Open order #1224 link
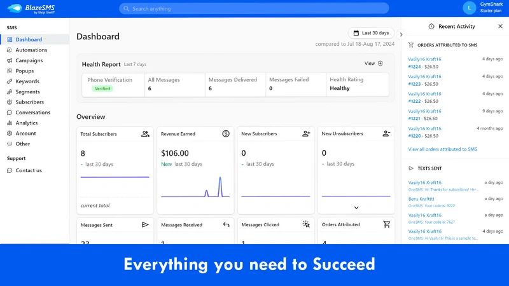This screenshot has width=509, height=286. tap(415, 67)
